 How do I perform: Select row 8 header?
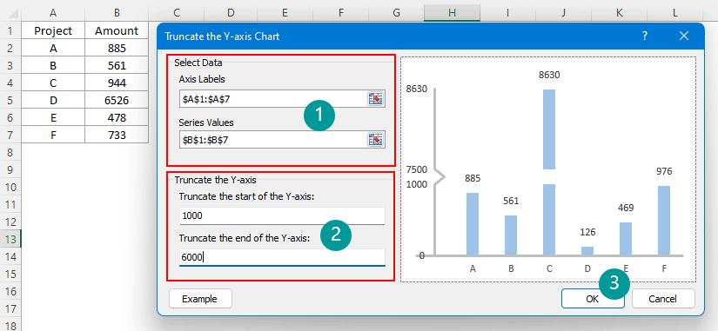[x=10, y=152]
